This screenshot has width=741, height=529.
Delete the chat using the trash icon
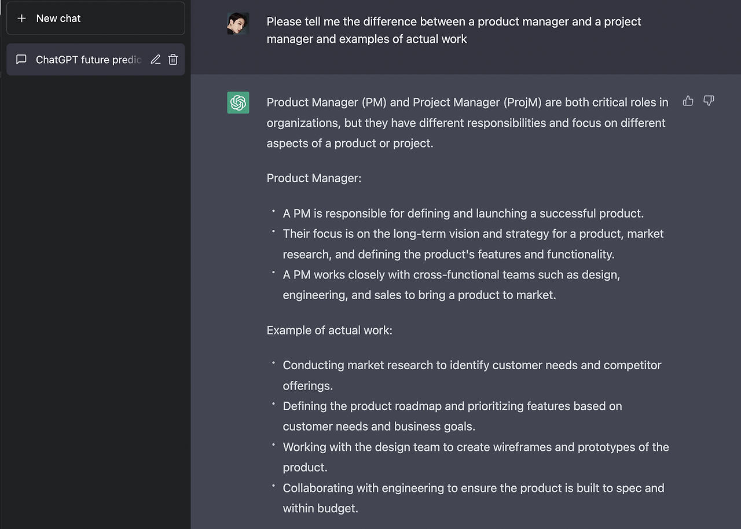[x=173, y=60]
